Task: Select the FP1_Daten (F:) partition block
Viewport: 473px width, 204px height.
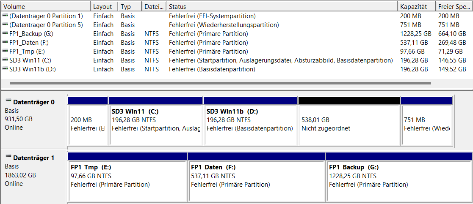Action: [256, 180]
